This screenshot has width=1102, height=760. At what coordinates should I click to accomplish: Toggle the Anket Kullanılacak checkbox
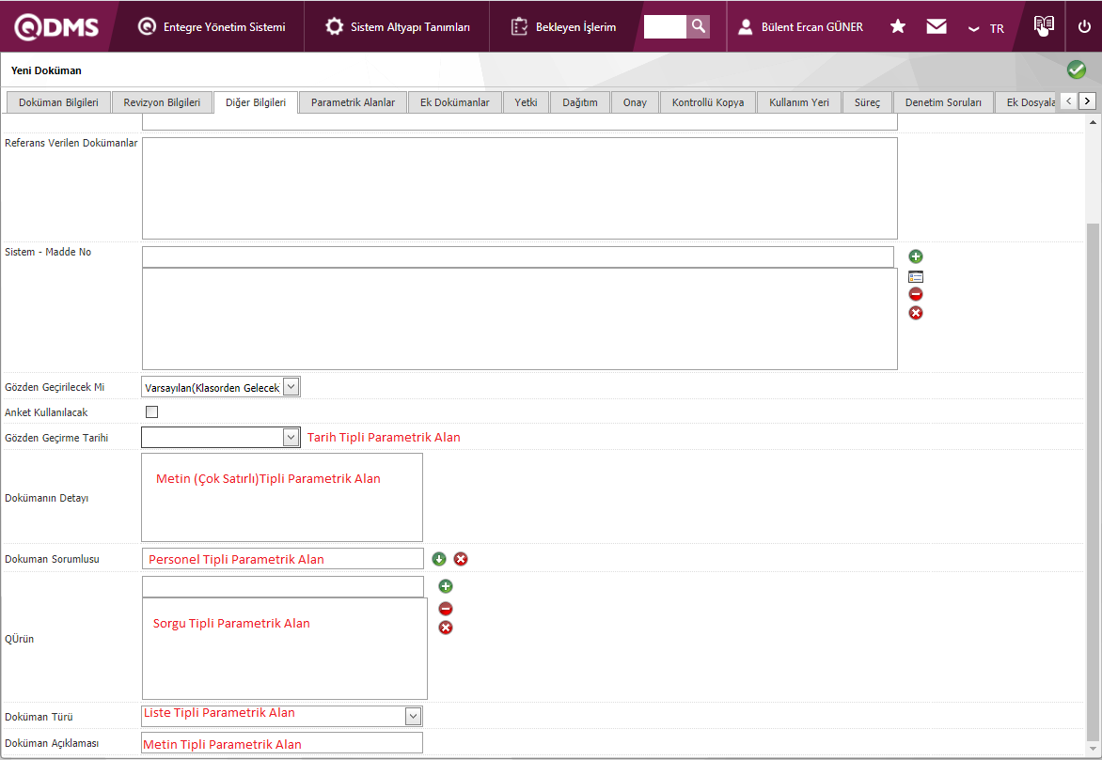(151, 411)
